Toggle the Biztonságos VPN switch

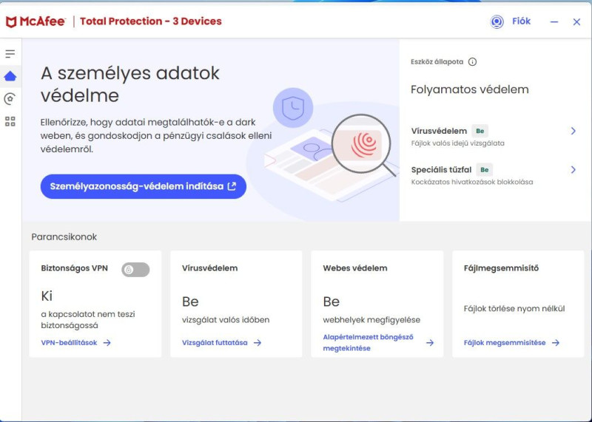pyautogui.click(x=135, y=270)
